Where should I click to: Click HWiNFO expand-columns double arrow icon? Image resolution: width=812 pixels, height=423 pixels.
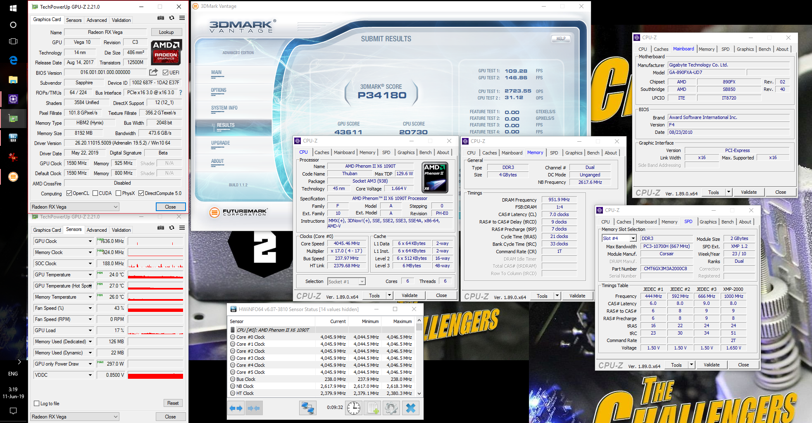click(x=236, y=408)
